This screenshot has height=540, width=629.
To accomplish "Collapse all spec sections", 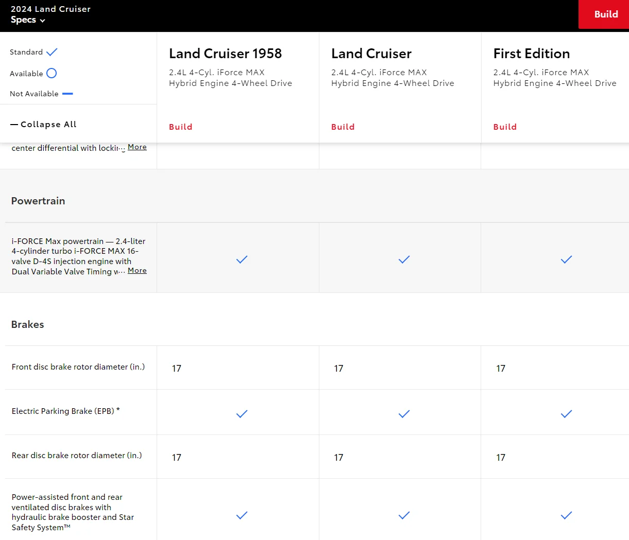I will pyautogui.click(x=44, y=124).
